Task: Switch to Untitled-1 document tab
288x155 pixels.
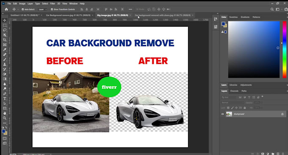Action: (x=25, y=15)
